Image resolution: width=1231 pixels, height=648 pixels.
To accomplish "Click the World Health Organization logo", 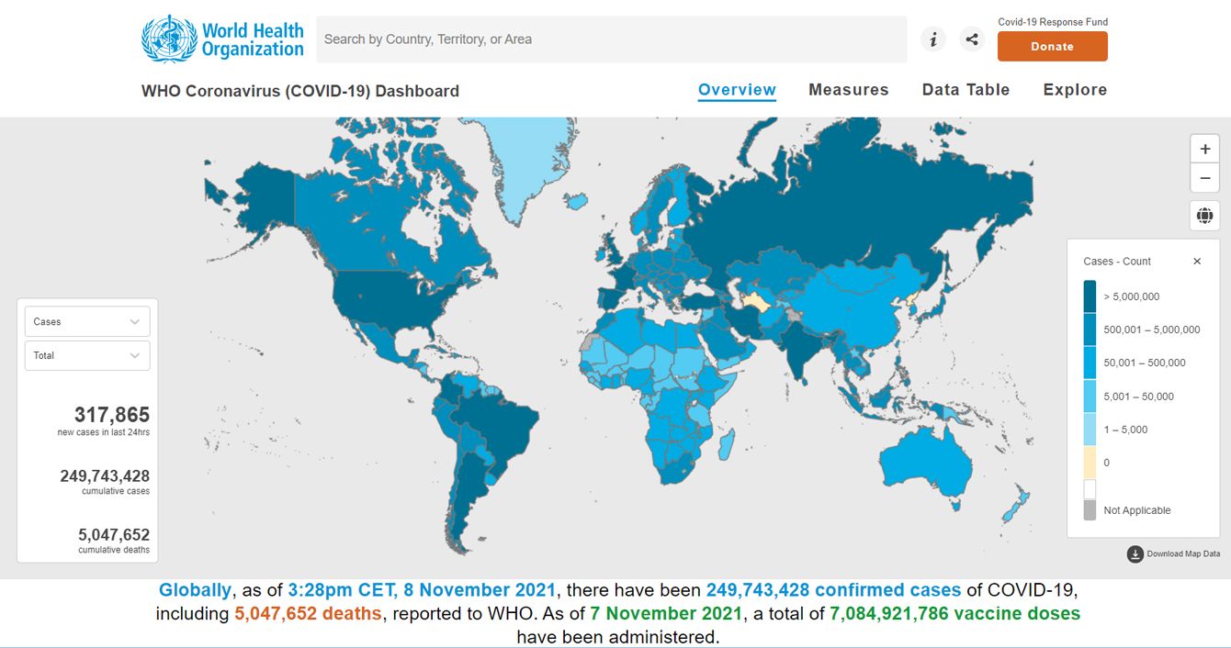I will [x=222, y=39].
